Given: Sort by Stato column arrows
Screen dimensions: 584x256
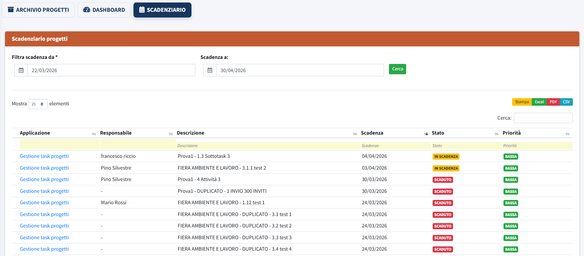Looking at the screenshot, I should 496,134.
